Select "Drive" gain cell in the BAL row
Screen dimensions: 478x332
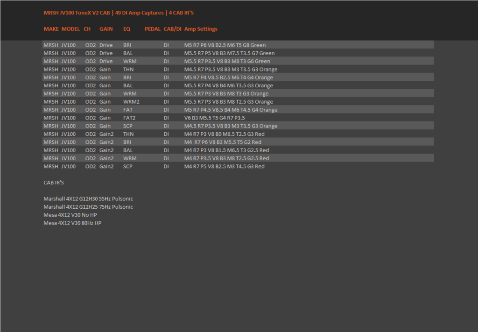click(x=106, y=53)
